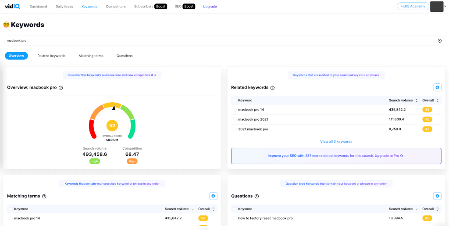Clear the macbook pro search field
This screenshot has width=449, height=226.
(x=439, y=40)
